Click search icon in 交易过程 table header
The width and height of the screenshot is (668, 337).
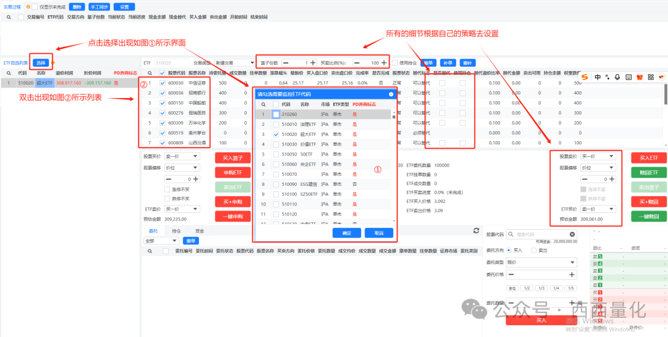tap(9, 17)
